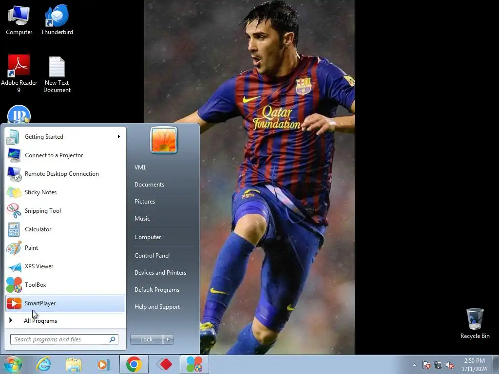Click the Connect to a Projector icon
This screenshot has width=499, height=374.
point(14,155)
